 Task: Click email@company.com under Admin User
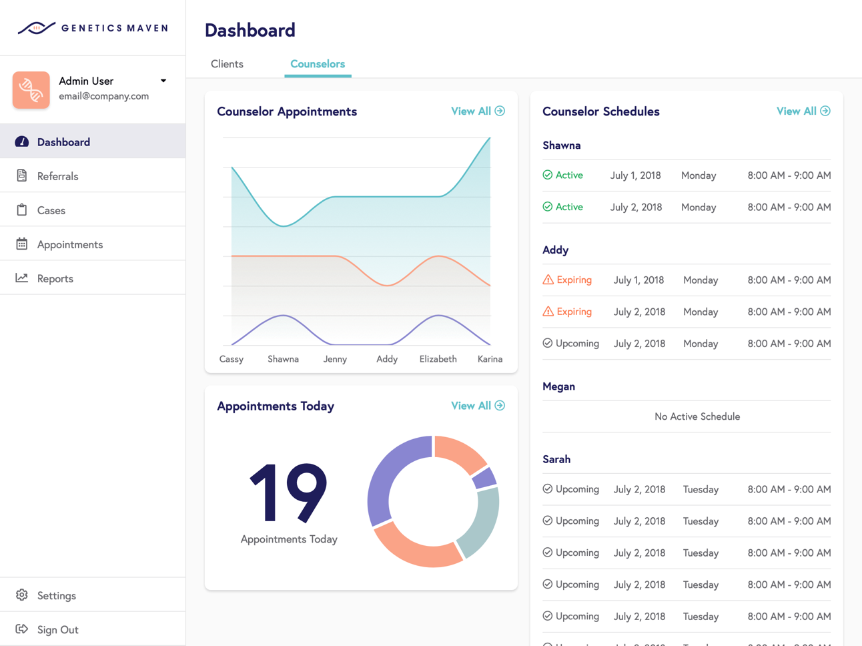click(x=104, y=96)
